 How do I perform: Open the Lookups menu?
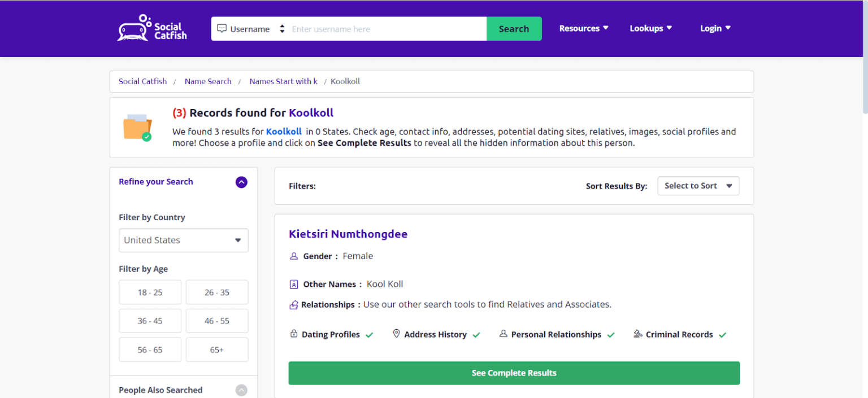[x=650, y=28]
